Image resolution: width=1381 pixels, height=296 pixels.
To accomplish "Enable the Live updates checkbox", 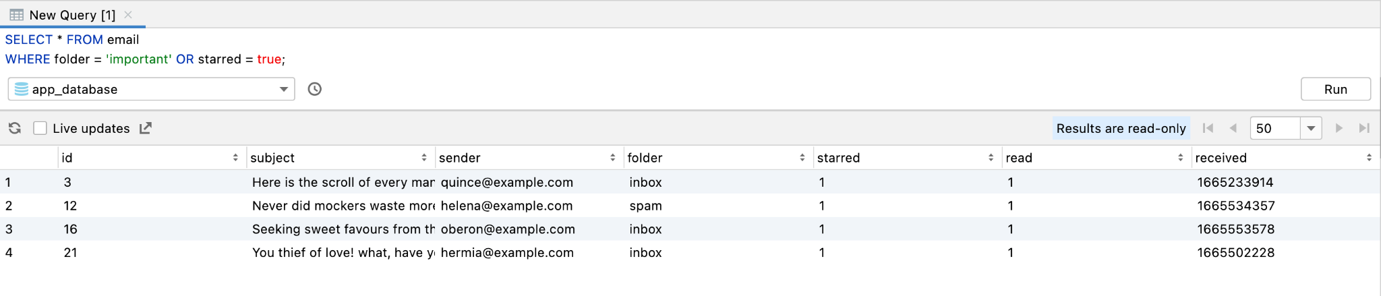I will 40,128.
